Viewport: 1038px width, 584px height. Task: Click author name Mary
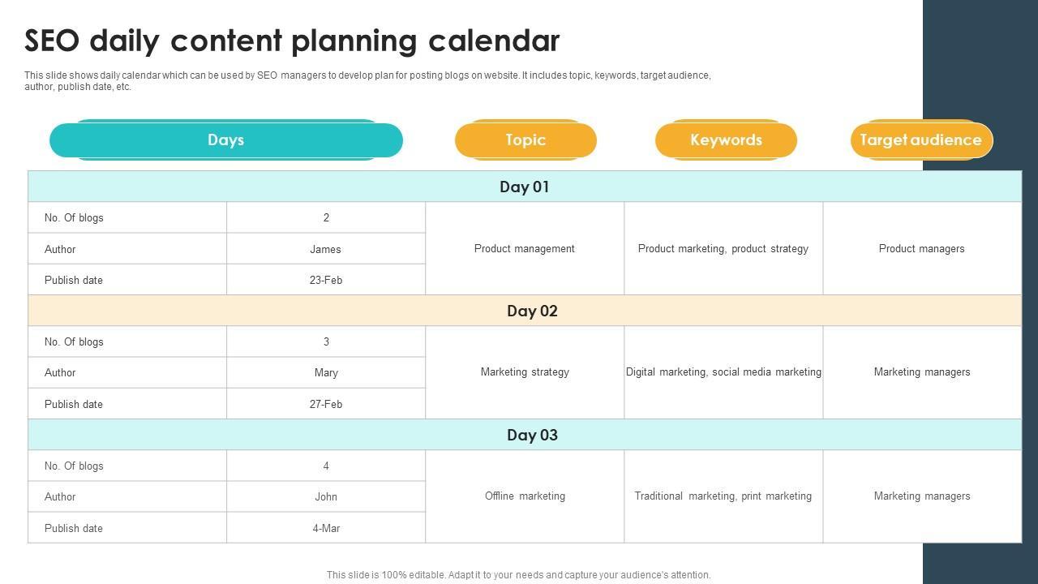click(326, 373)
